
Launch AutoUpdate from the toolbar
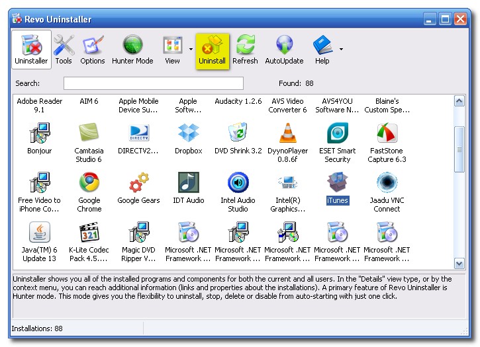[x=283, y=50]
